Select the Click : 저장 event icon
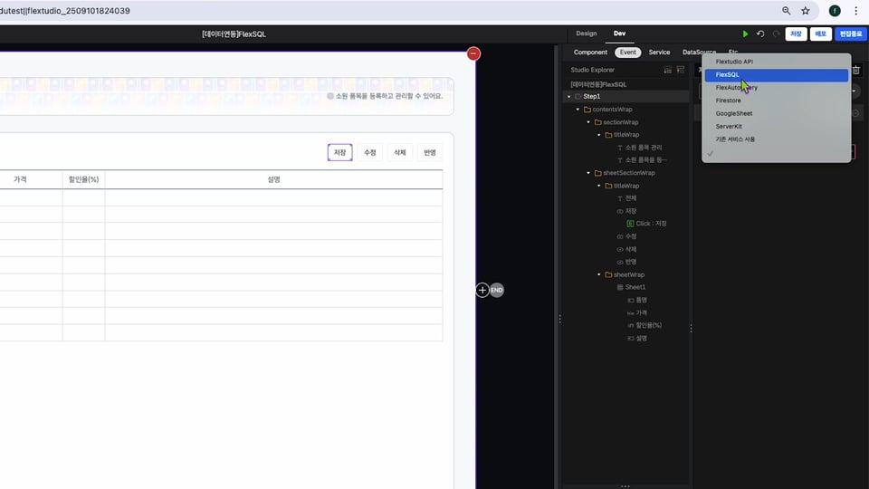Screen dimensions: 869x489 point(630,224)
